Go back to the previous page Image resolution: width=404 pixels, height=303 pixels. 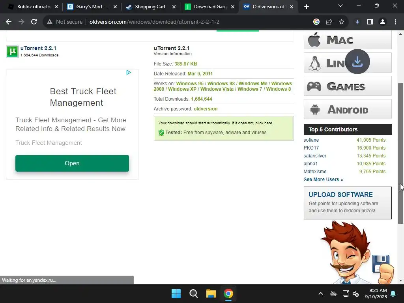(x=9, y=22)
